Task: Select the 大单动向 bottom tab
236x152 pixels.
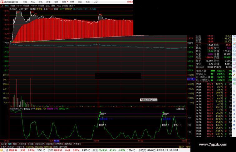Action: point(59,144)
